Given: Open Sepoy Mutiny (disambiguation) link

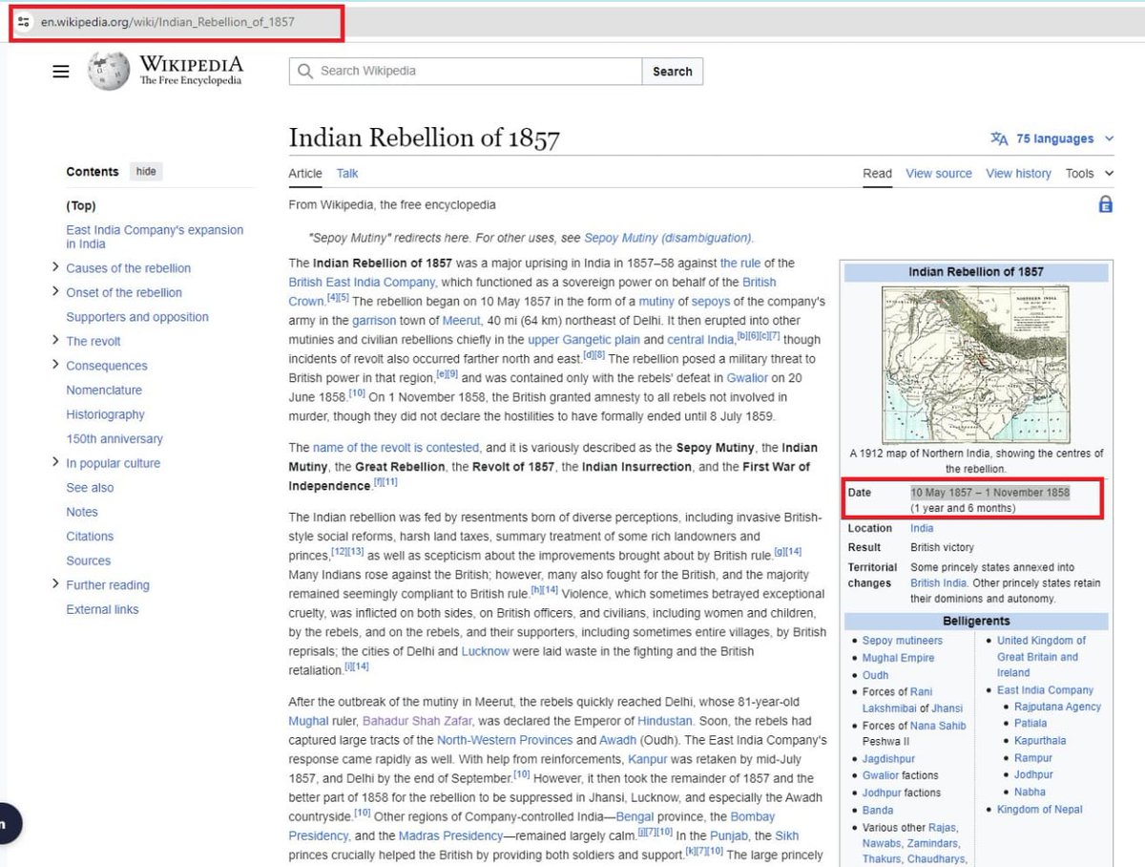Looking at the screenshot, I should click(668, 238).
